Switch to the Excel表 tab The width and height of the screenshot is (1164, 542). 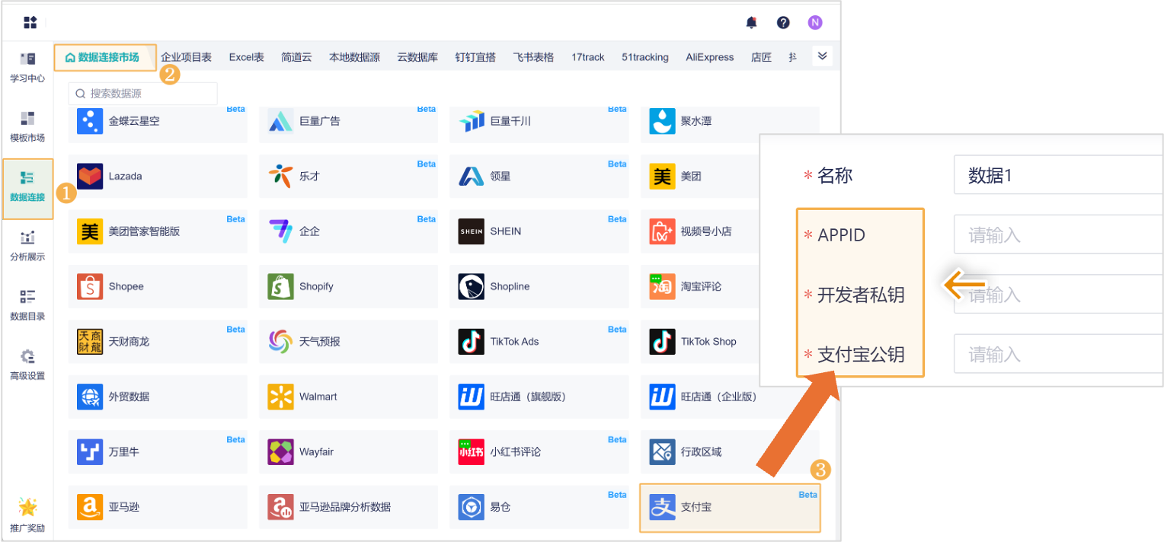coord(246,56)
